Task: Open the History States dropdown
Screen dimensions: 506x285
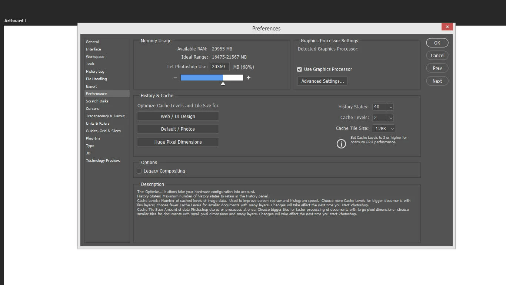Action: pyautogui.click(x=390, y=107)
